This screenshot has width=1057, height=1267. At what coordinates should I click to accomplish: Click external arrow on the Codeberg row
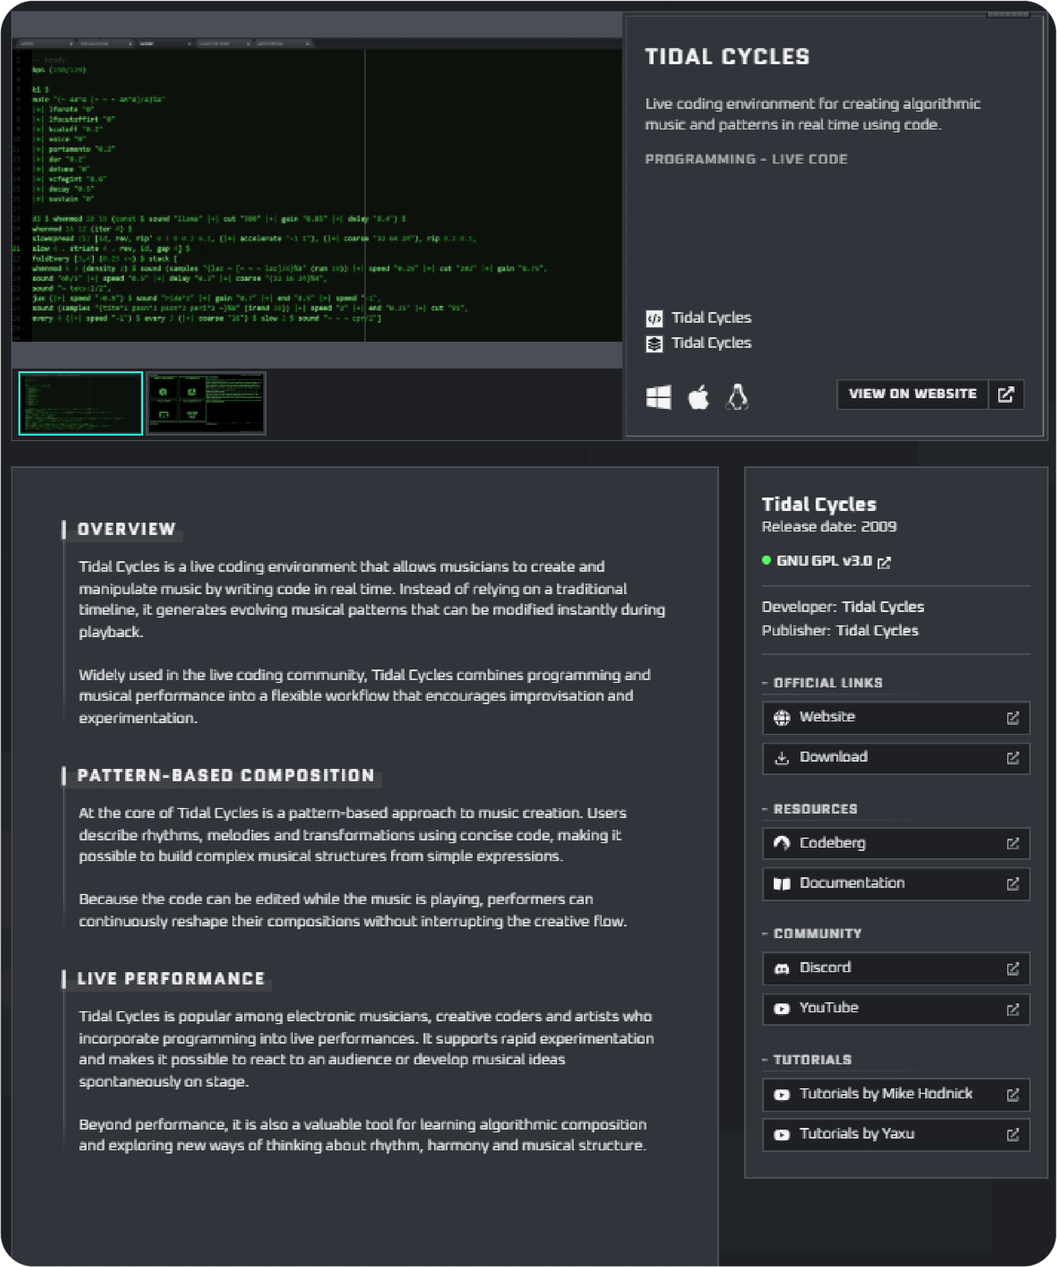(1012, 843)
